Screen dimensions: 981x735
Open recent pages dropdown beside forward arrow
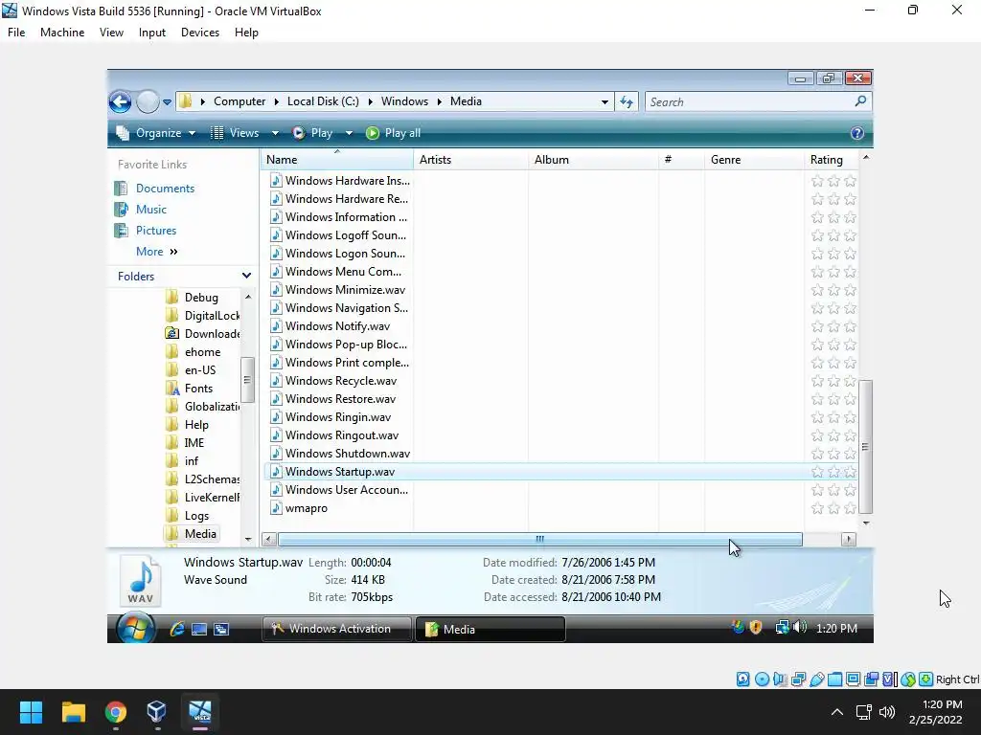point(167,101)
